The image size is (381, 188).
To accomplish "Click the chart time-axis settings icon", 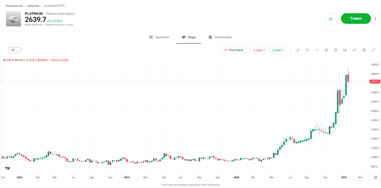I will pos(375,178).
